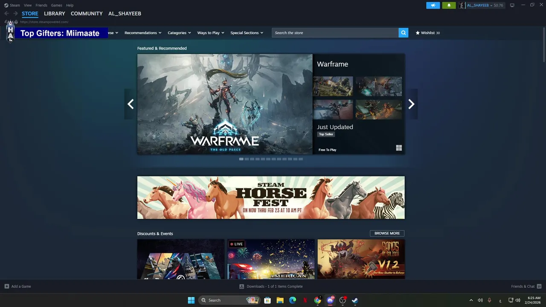
Task: Open Netflix from the taskbar
Action: click(305, 300)
